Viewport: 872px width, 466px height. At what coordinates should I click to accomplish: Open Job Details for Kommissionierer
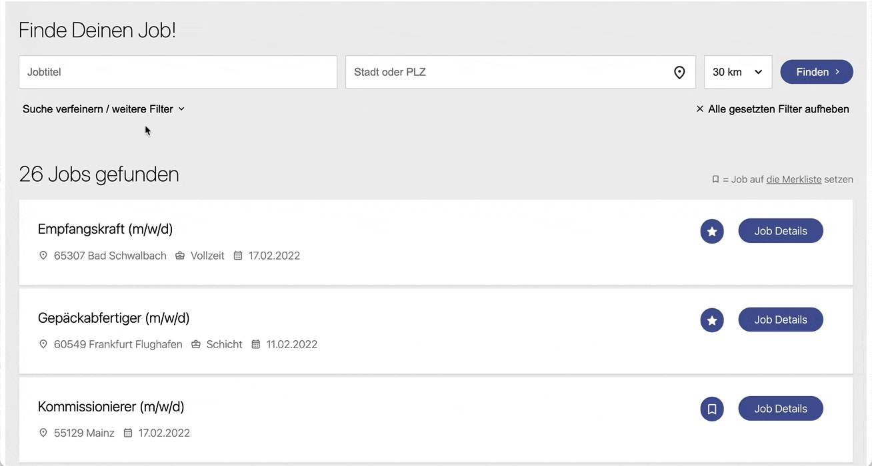781,409
